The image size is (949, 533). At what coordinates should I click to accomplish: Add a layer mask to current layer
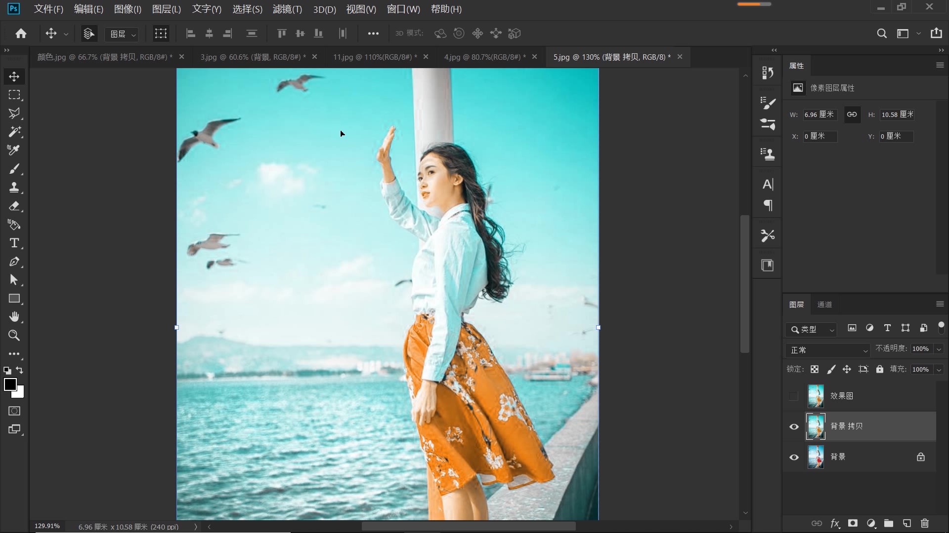853,524
